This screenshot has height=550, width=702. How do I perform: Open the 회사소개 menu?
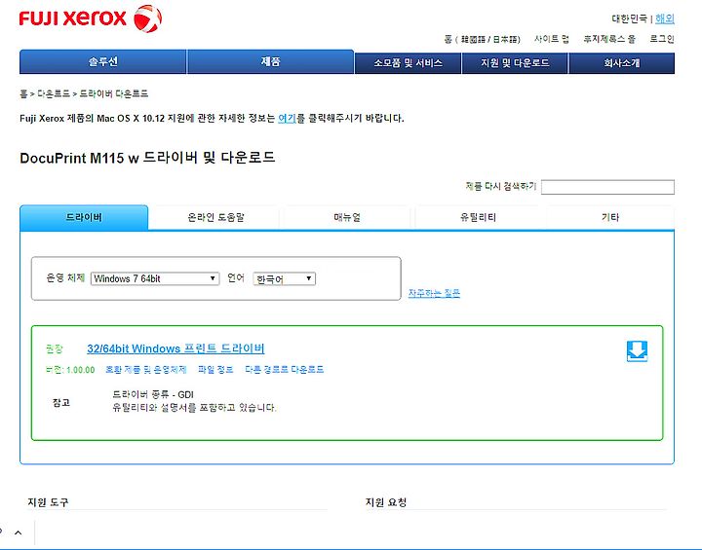pos(621,63)
